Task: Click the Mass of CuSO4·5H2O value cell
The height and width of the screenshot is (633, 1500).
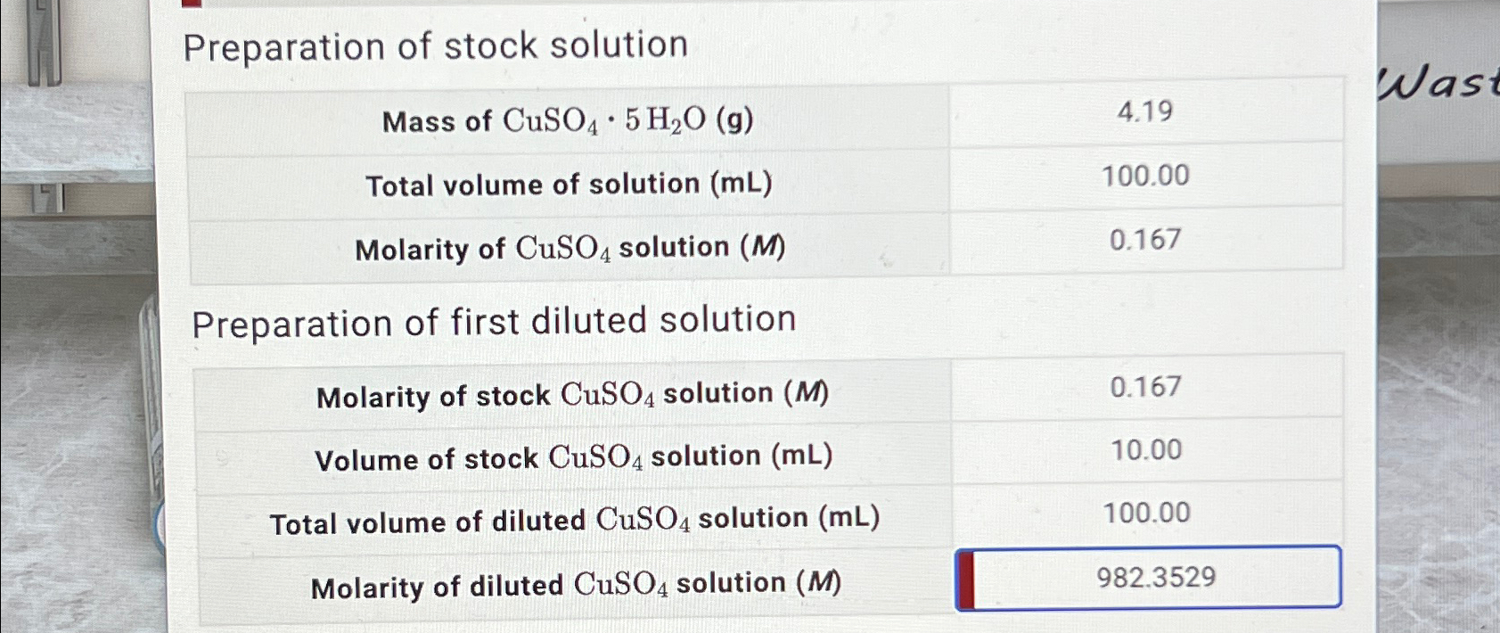Action: pos(1145,114)
